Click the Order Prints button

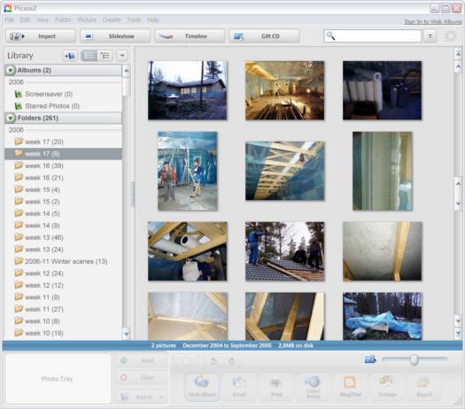tap(314, 387)
